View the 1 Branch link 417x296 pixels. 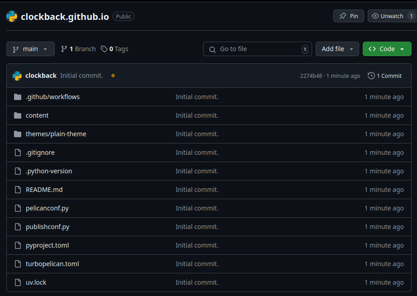[x=78, y=49]
